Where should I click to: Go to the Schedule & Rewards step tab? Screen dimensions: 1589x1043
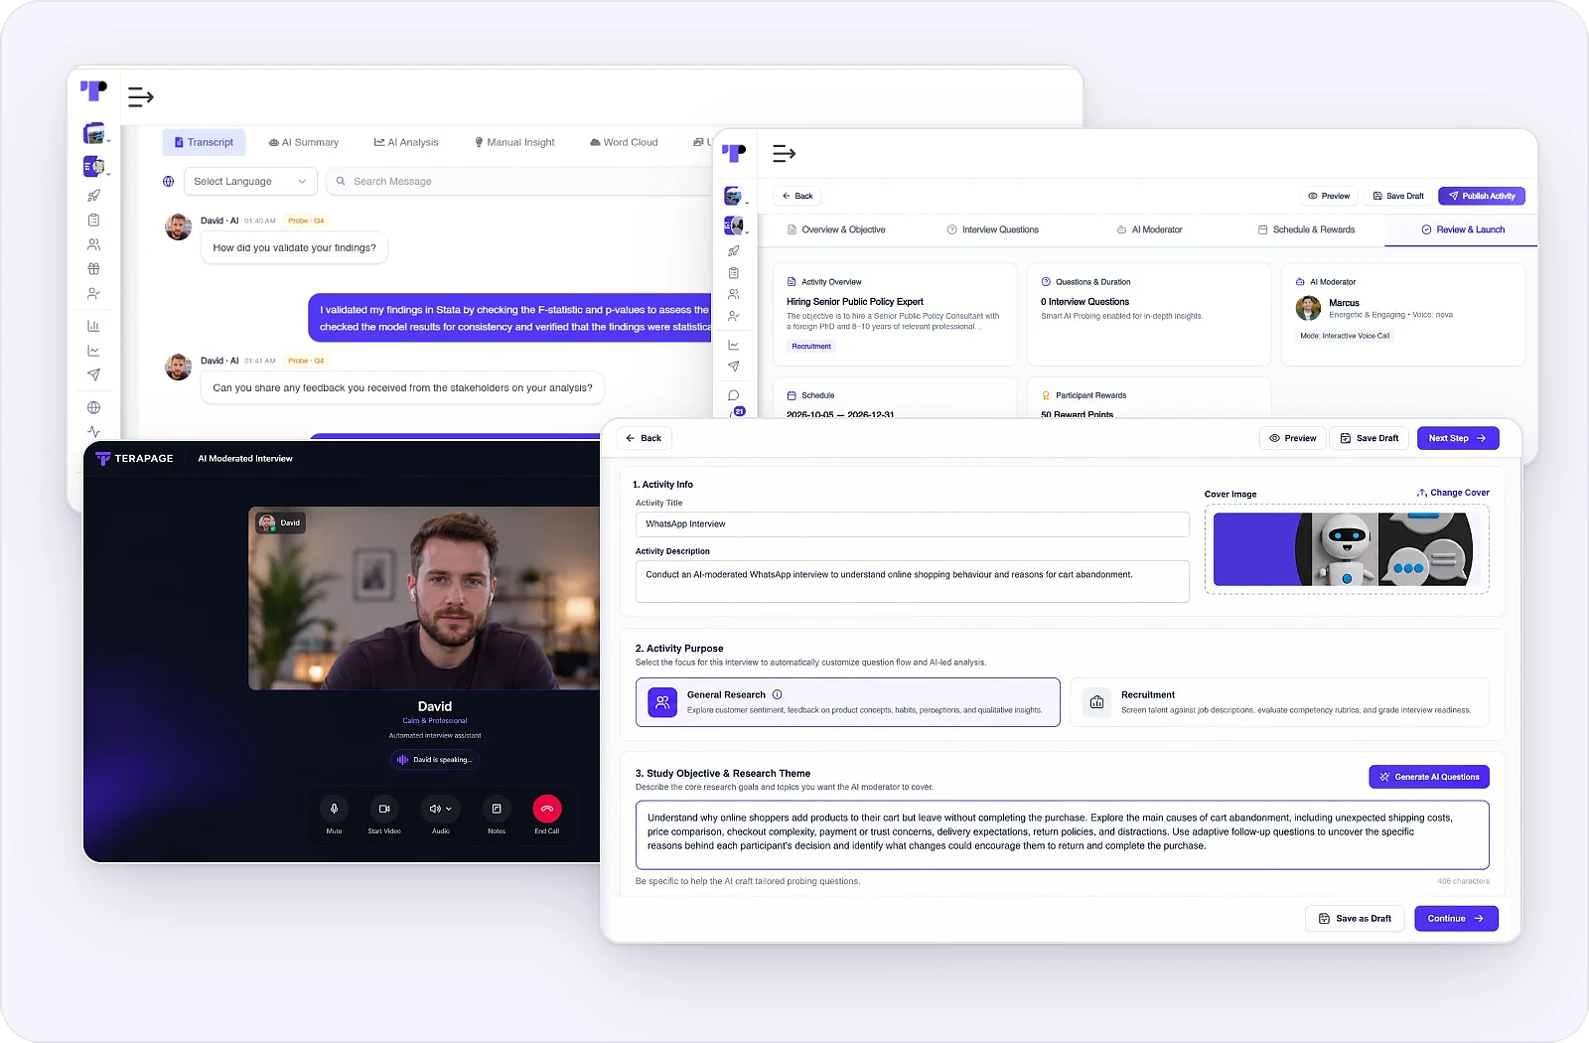pyautogui.click(x=1306, y=229)
